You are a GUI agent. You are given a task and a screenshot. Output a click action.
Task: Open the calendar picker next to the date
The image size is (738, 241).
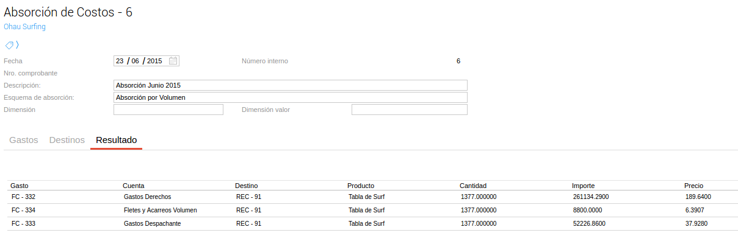(173, 61)
